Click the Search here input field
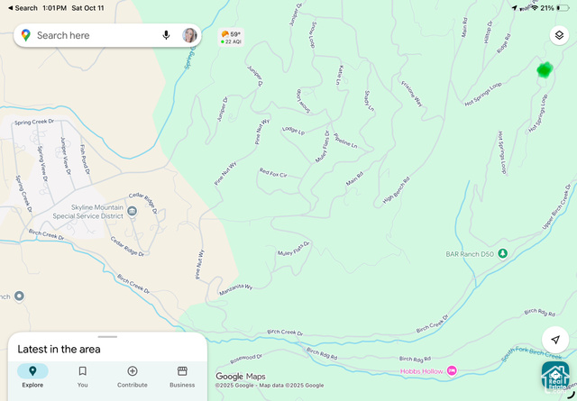Image resolution: width=577 pixels, height=401 pixels. 96,35
